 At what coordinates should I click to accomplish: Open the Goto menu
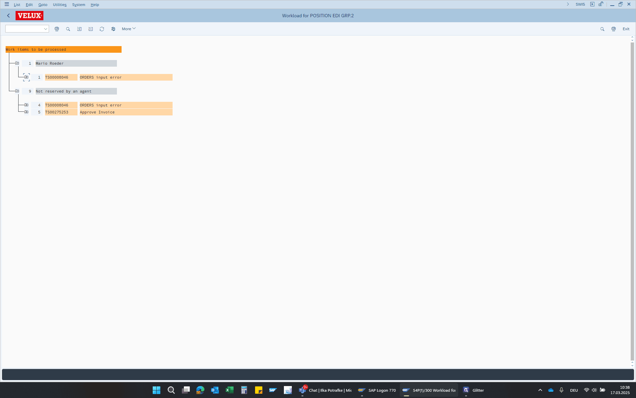[x=43, y=5]
